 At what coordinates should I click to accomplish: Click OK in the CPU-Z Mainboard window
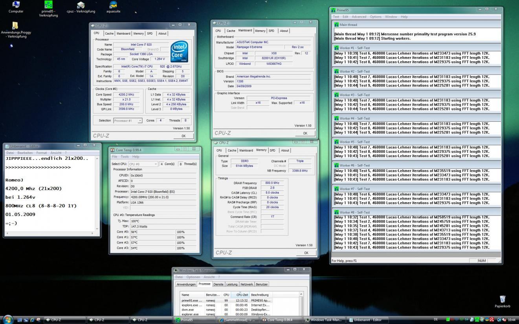coord(305,133)
